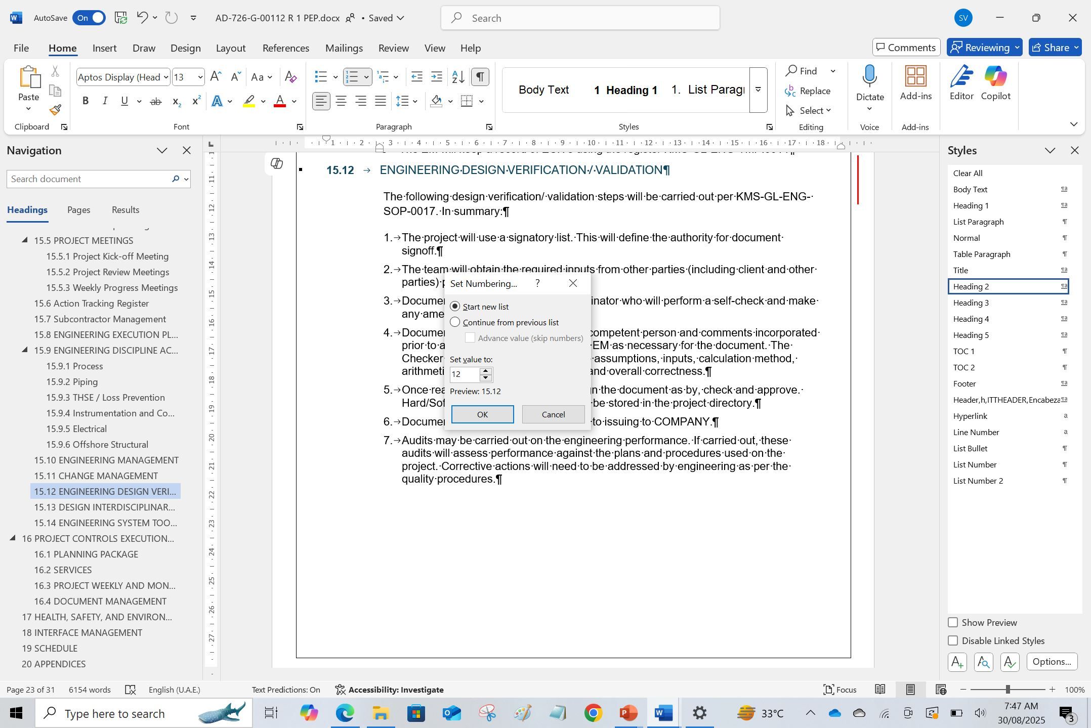Click Clear All Formatting icon
1091x728 pixels.
click(x=290, y=77)
